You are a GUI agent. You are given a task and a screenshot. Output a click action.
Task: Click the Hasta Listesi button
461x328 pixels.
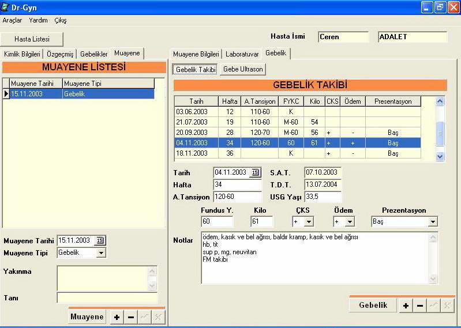(x=32, y=39)
